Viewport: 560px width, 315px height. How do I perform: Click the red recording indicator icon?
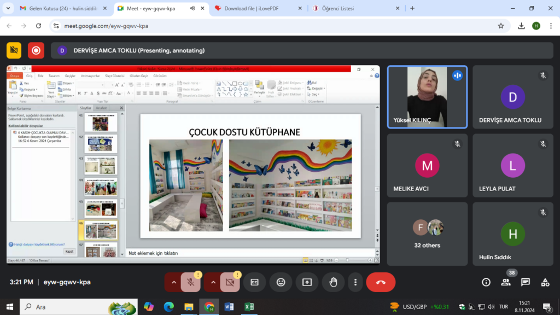(x=36, y=50)
